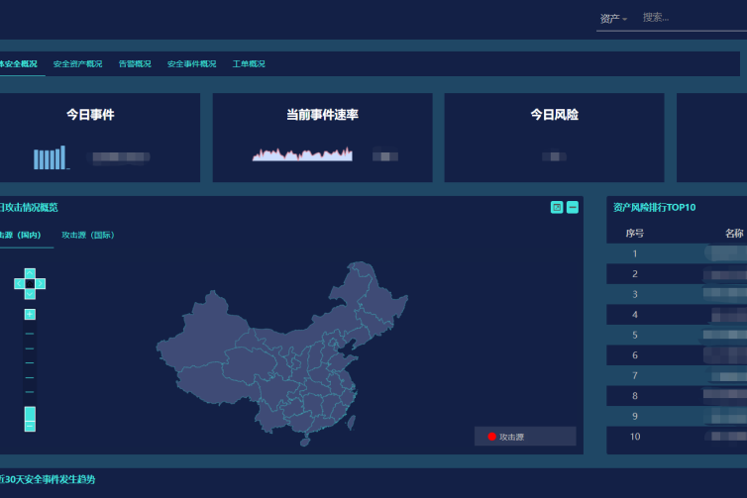
Task: Collapse the attack overview panel
Action: point(573,207)
